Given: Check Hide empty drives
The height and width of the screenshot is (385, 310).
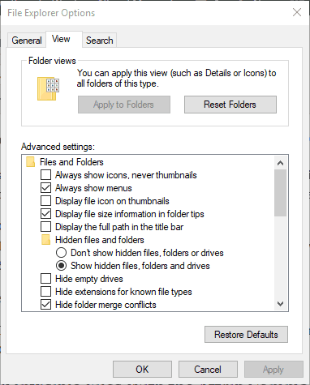Looking at the screenshot, I should point(45,279).
